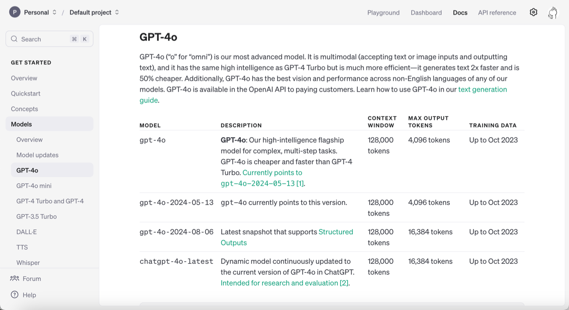Click Up to Oct 2023 in chatgpt-4o-latest row
The height and width of the screenshot is (310, 569).
(493, 261)
